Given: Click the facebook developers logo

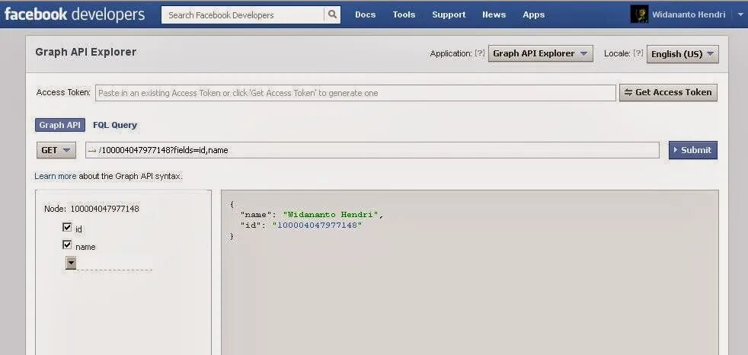Looking at the screenshot, I should tap(75, 14).
